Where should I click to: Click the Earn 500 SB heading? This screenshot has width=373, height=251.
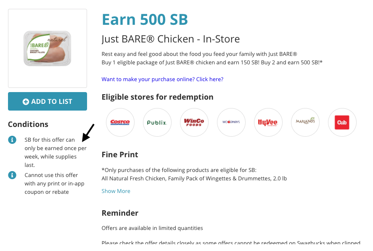[145, 19]
